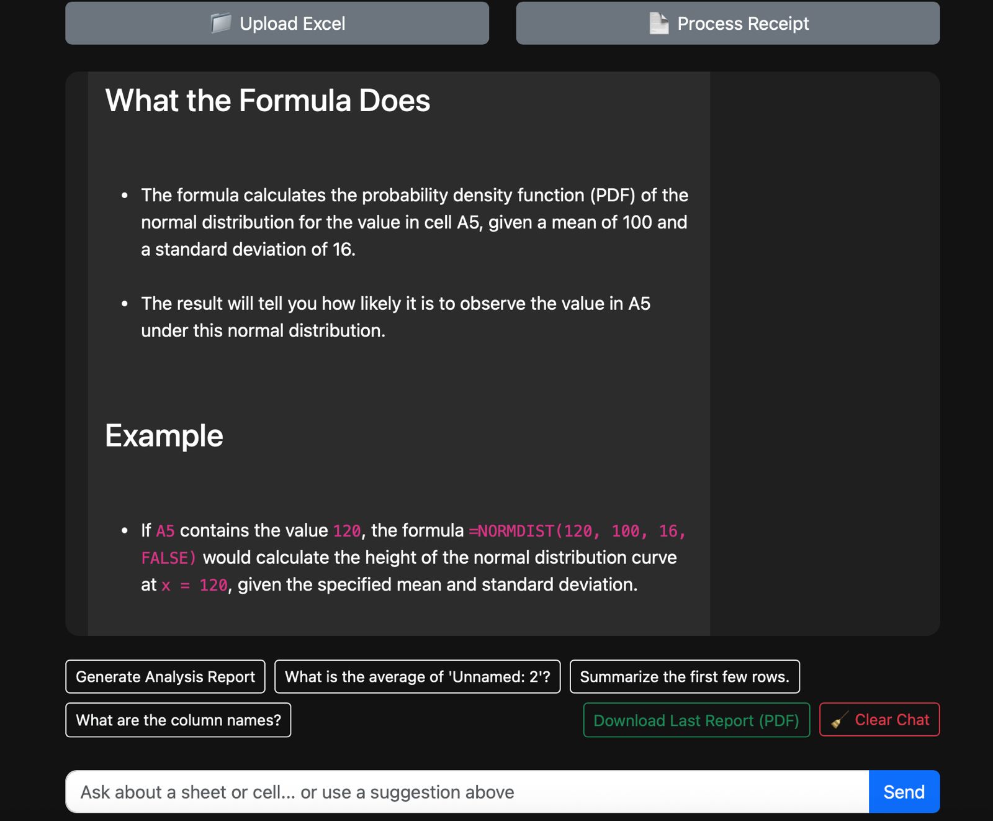Click the 'What the Formula Does' heading
The height and width of the screenshot is (821, 993).
(267, 101)
